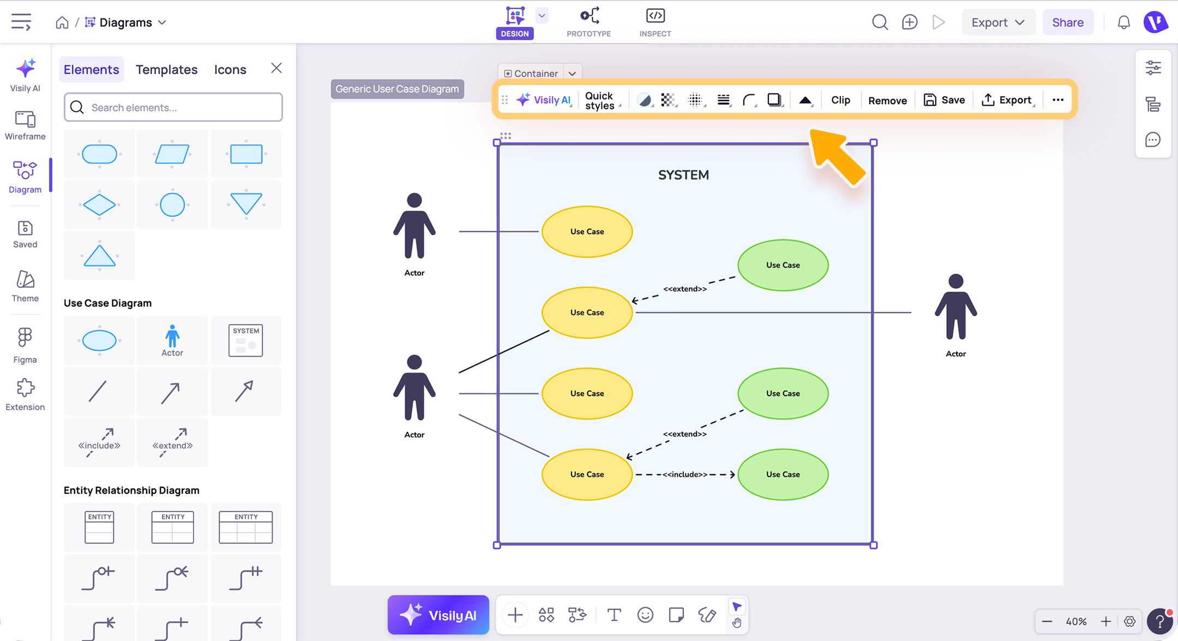Open the blur dotted grid control

pos(696,100)
